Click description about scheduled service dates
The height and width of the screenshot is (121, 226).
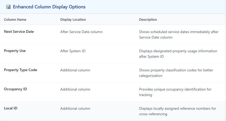click(179, 34)
